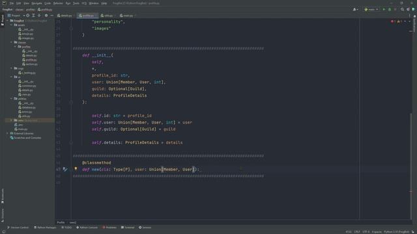This screenshot has height=234, width=417.
Task: Open Search Everywhere magnifier icon
Action: coord(402,9)
